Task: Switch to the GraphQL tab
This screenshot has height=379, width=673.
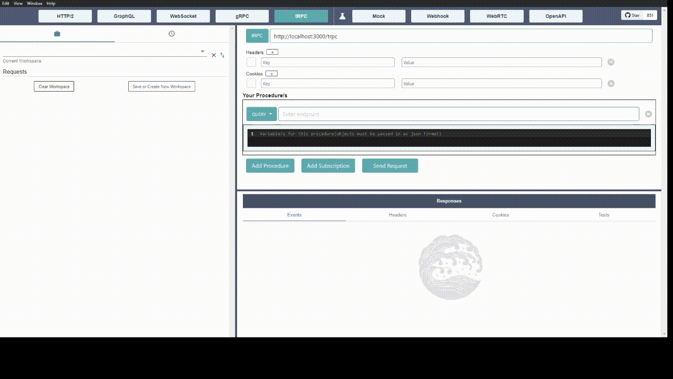Action: 124,16
